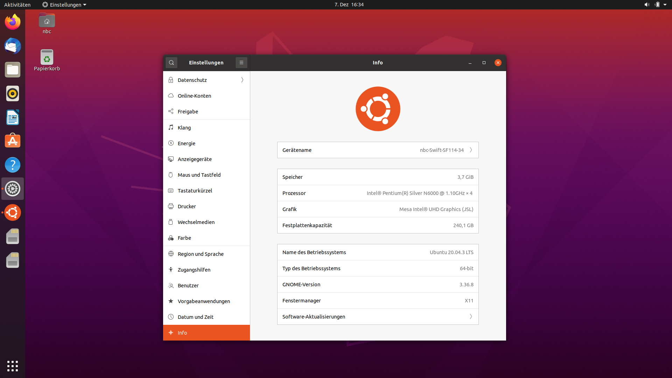This screenshot has width=672, height=378.
Task: Open LibreOffice Writer from the dock
Action: tap(13, 117)
